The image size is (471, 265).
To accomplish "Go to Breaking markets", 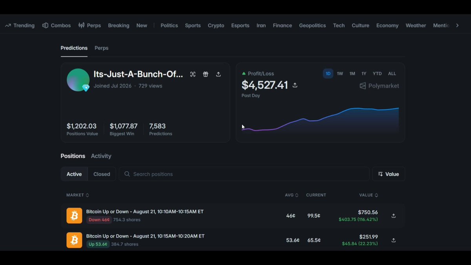I will (x=119, y=26).
